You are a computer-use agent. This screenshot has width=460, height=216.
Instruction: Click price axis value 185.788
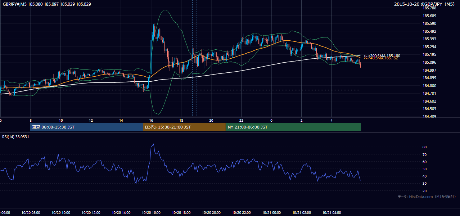click(429, 8)
